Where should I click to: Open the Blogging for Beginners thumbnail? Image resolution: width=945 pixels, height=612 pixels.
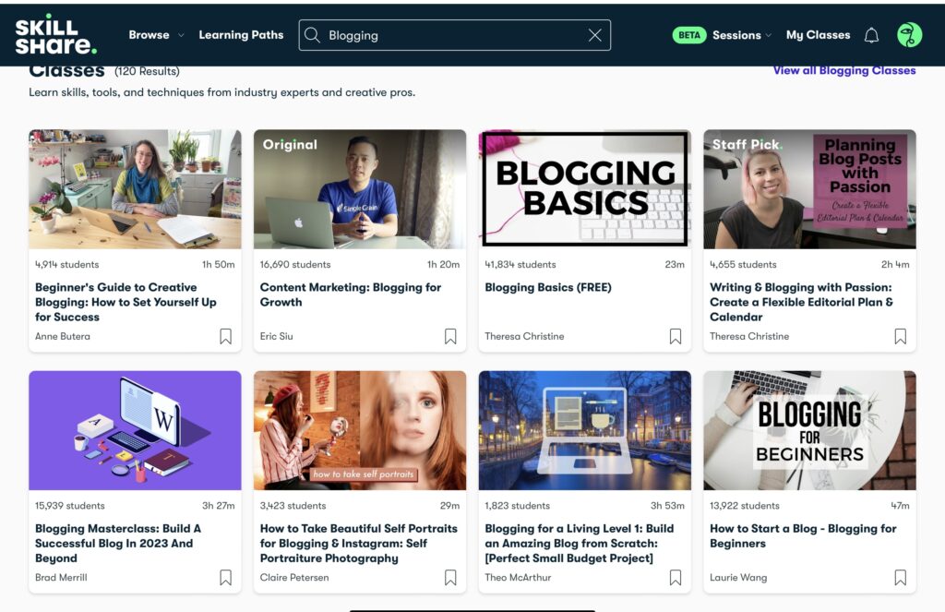(809, 430)
